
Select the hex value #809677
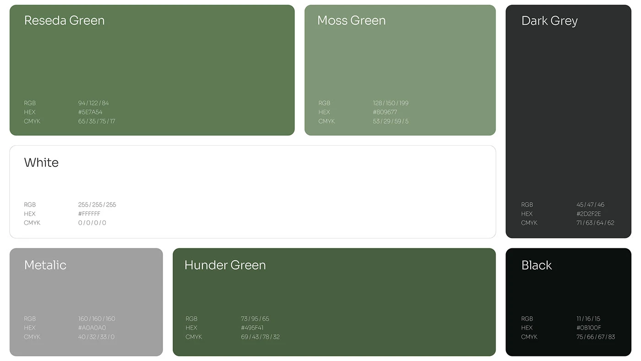point(385,112)
